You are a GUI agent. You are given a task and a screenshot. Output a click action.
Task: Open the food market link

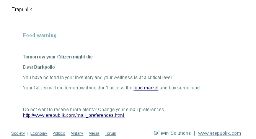[146, 88]
